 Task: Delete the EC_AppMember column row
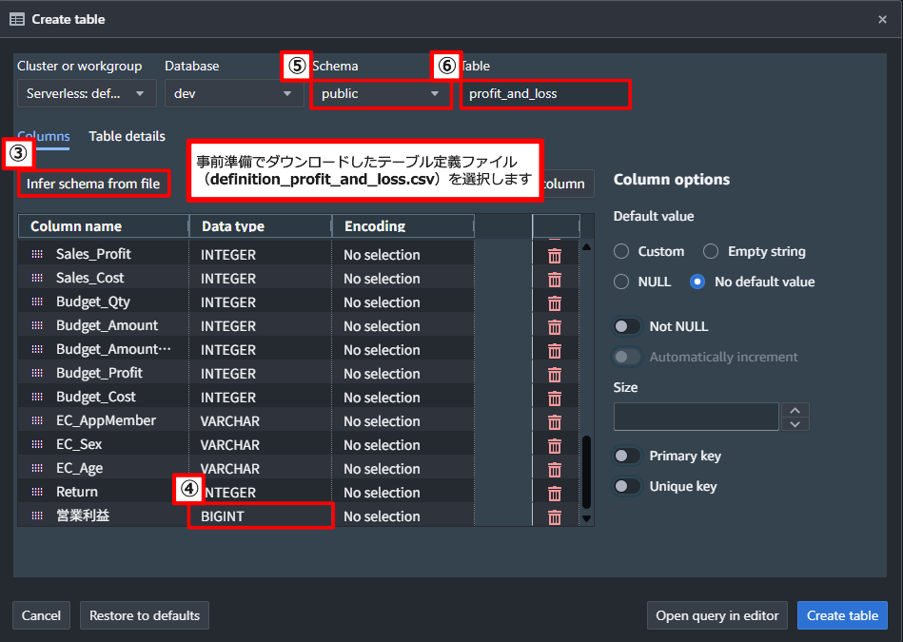click(555, 421)
